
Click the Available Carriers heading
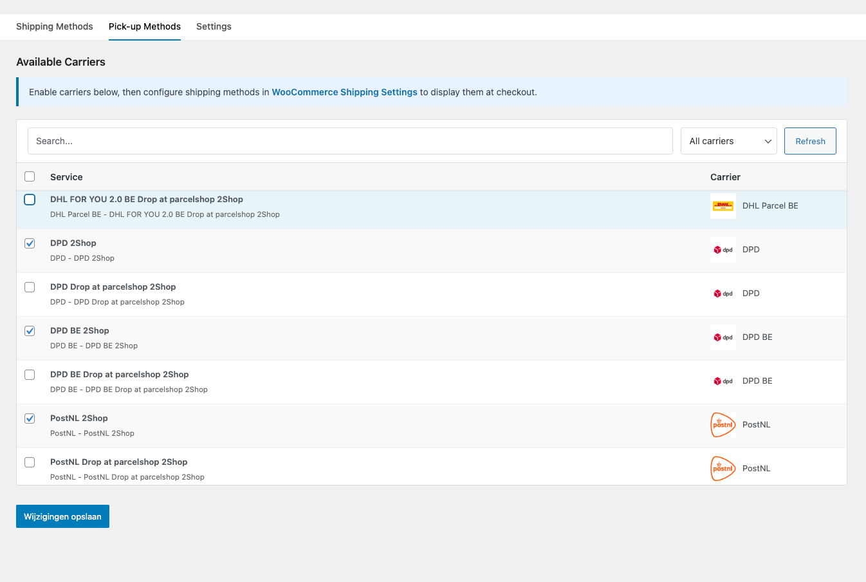pos(60,62)
